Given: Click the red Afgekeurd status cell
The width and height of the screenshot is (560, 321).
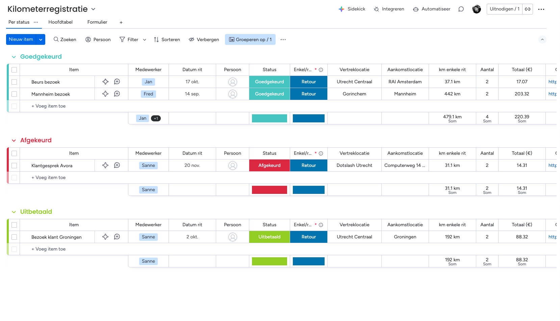Looking at the screenshot, I should tap(269, 166).
